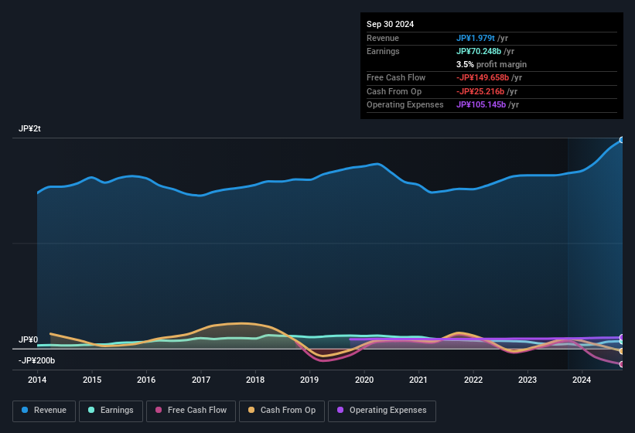
Task: Click the Operating Expenses purple endpoint marker
Action: click(x=622, y=337)
